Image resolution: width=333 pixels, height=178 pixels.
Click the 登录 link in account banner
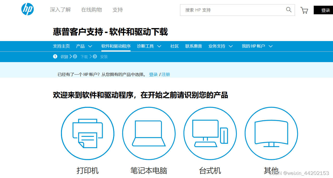point(153,75)
